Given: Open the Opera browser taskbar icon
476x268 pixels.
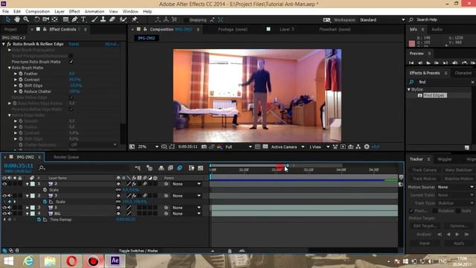Looking at the screenshot, I should click(x=71, y=261).
